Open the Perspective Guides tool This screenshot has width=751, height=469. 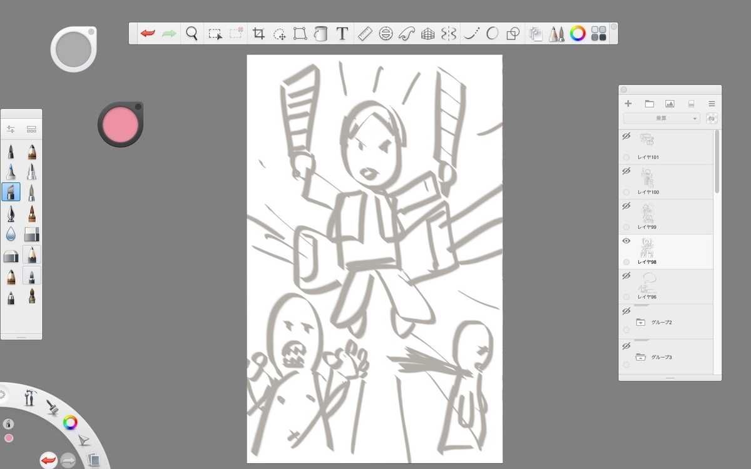click(x=427, y=34)
